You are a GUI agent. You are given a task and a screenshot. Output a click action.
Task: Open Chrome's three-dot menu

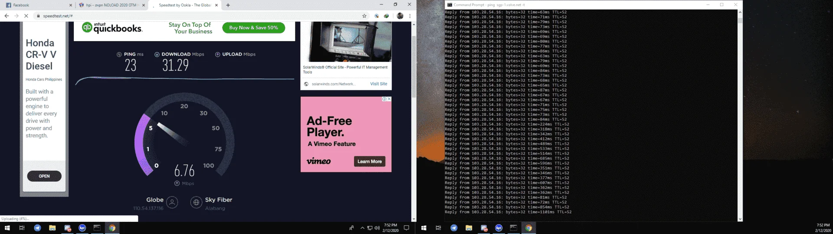(410, 16)
